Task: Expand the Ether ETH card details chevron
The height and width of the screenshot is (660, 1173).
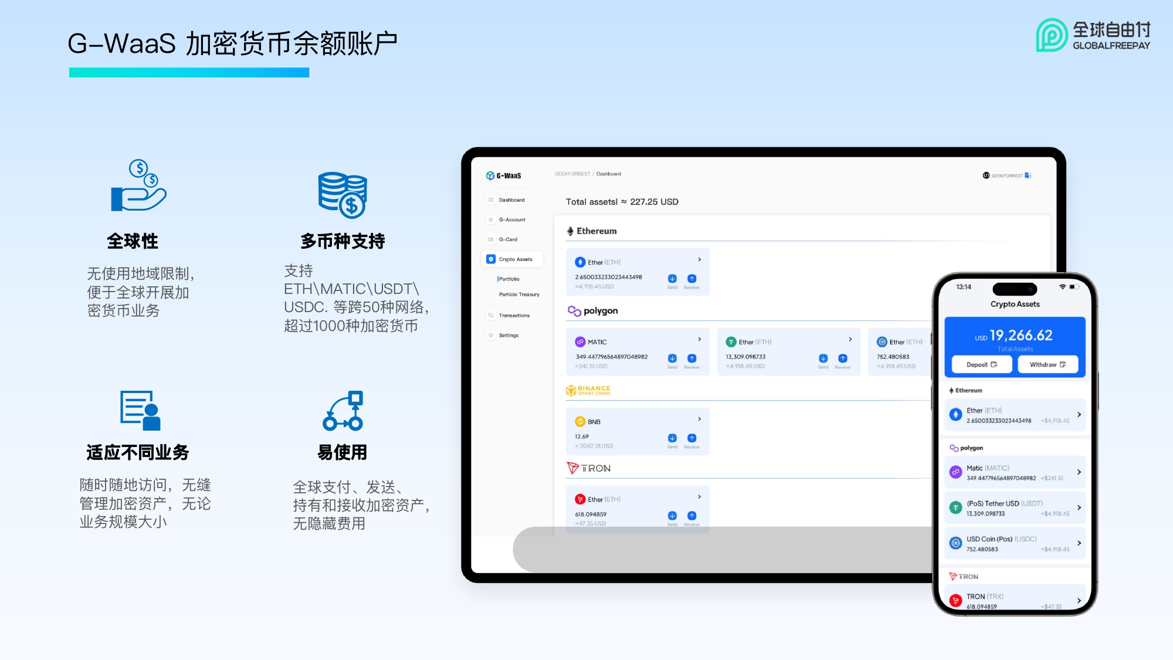Action: click(700, 260)
